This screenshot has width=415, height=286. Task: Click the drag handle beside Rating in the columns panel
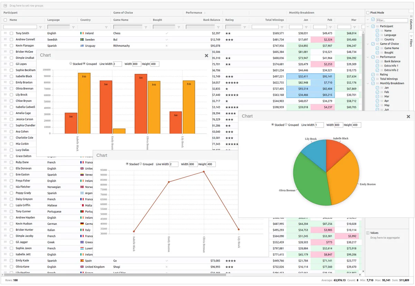377,75
